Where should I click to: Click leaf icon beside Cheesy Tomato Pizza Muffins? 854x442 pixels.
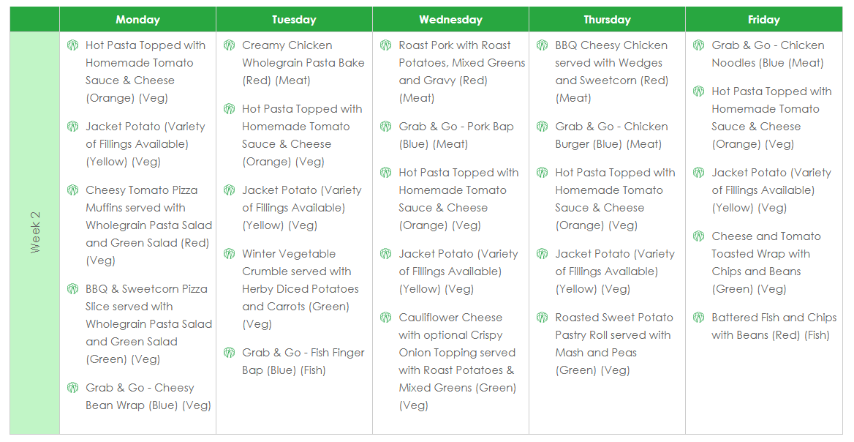click(x=72, y=190)
